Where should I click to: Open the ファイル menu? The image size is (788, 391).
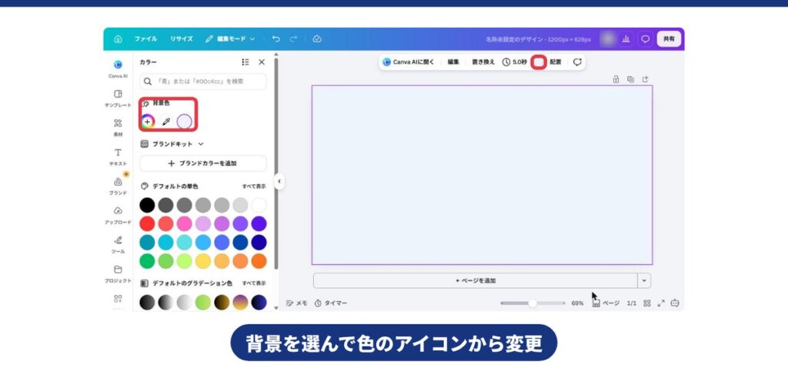145,39
